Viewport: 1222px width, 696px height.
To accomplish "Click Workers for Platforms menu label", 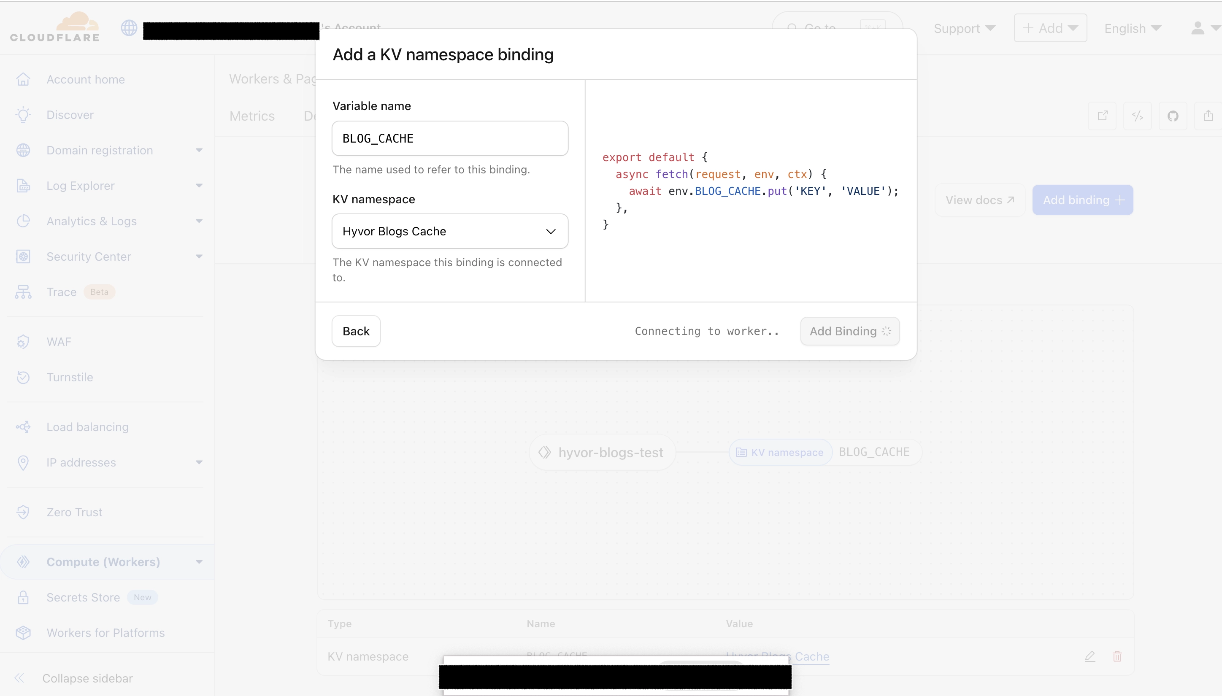I will (105, 632).
